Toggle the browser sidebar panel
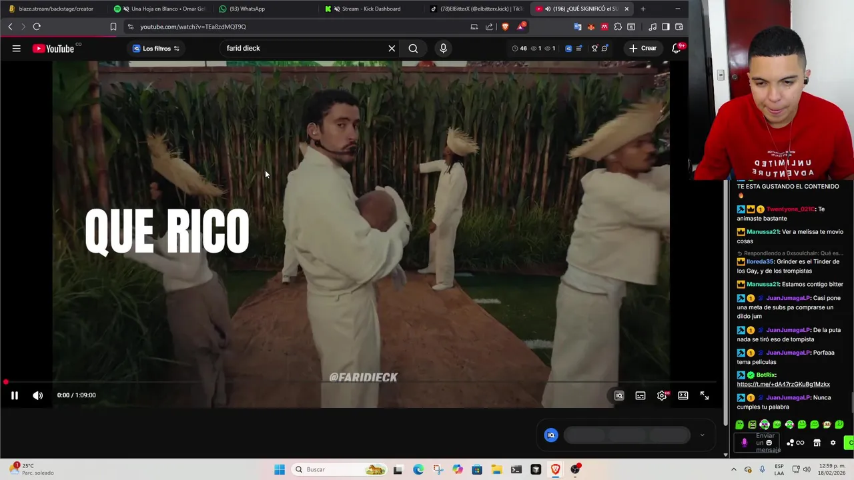Viewport: 854px width, 480px height. pyautogui.click(x=666, y=27)
